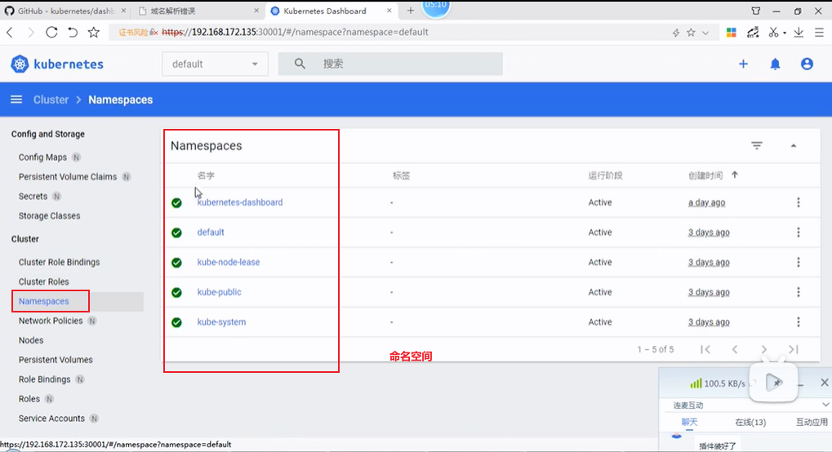Open notifications bell icon
The width and height of the screenshot is (832, 452).
tap(775, 64)
